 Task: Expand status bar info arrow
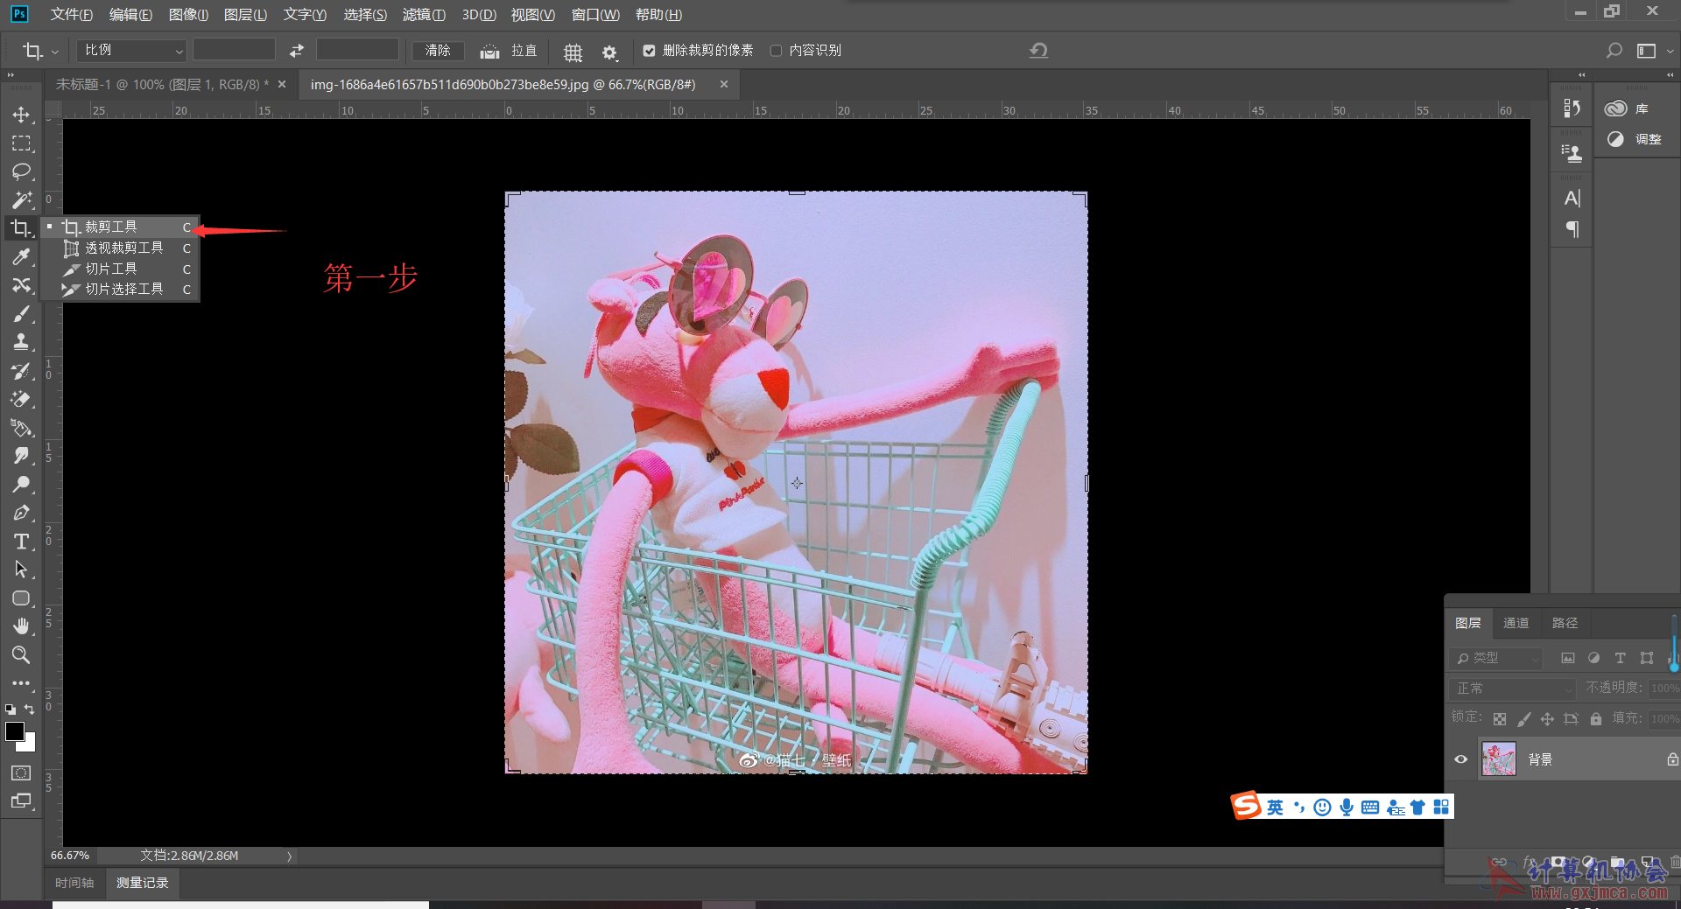pos(289,857)
